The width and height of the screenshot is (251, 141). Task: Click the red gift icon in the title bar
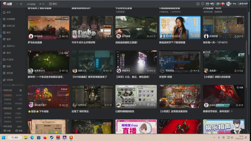click(x=223, y=4)
